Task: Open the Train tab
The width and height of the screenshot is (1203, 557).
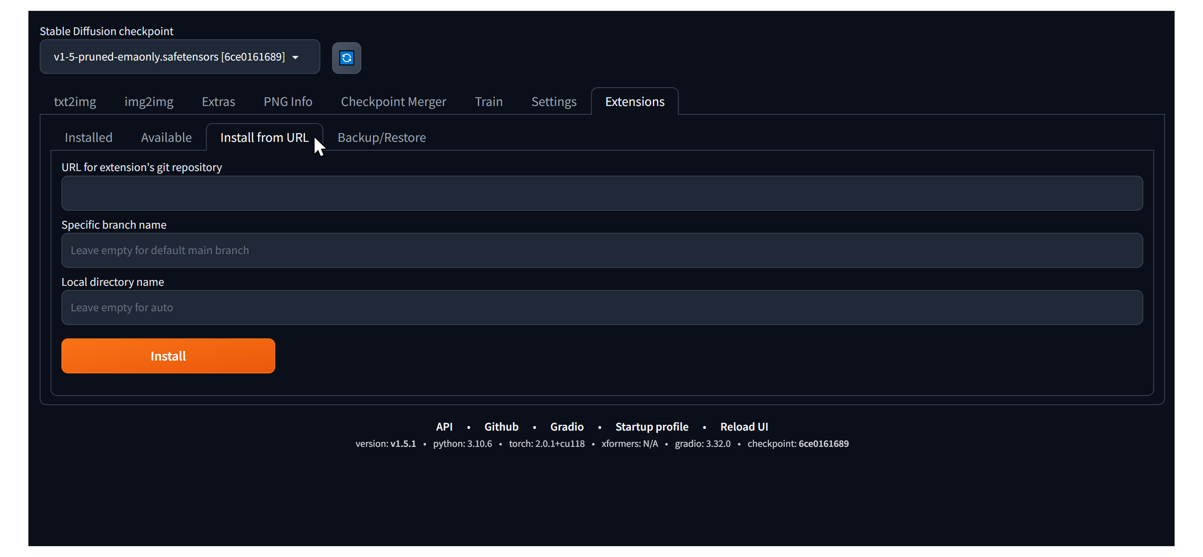Action: [488, 102]
